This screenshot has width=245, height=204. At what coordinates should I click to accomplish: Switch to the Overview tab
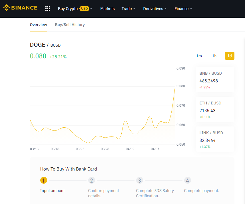(x=39, y=25)
